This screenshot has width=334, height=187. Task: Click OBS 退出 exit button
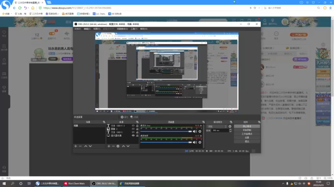click(x=247, y=141)
